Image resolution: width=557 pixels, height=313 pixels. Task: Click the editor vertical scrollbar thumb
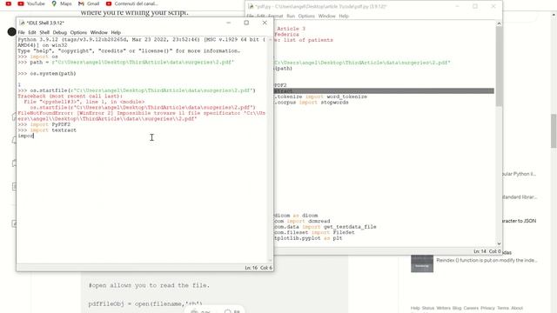point(499,67)
